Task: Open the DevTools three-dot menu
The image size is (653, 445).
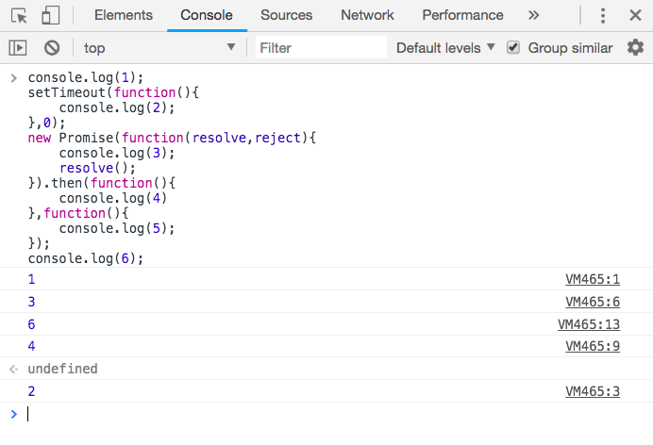Action: 602,15
